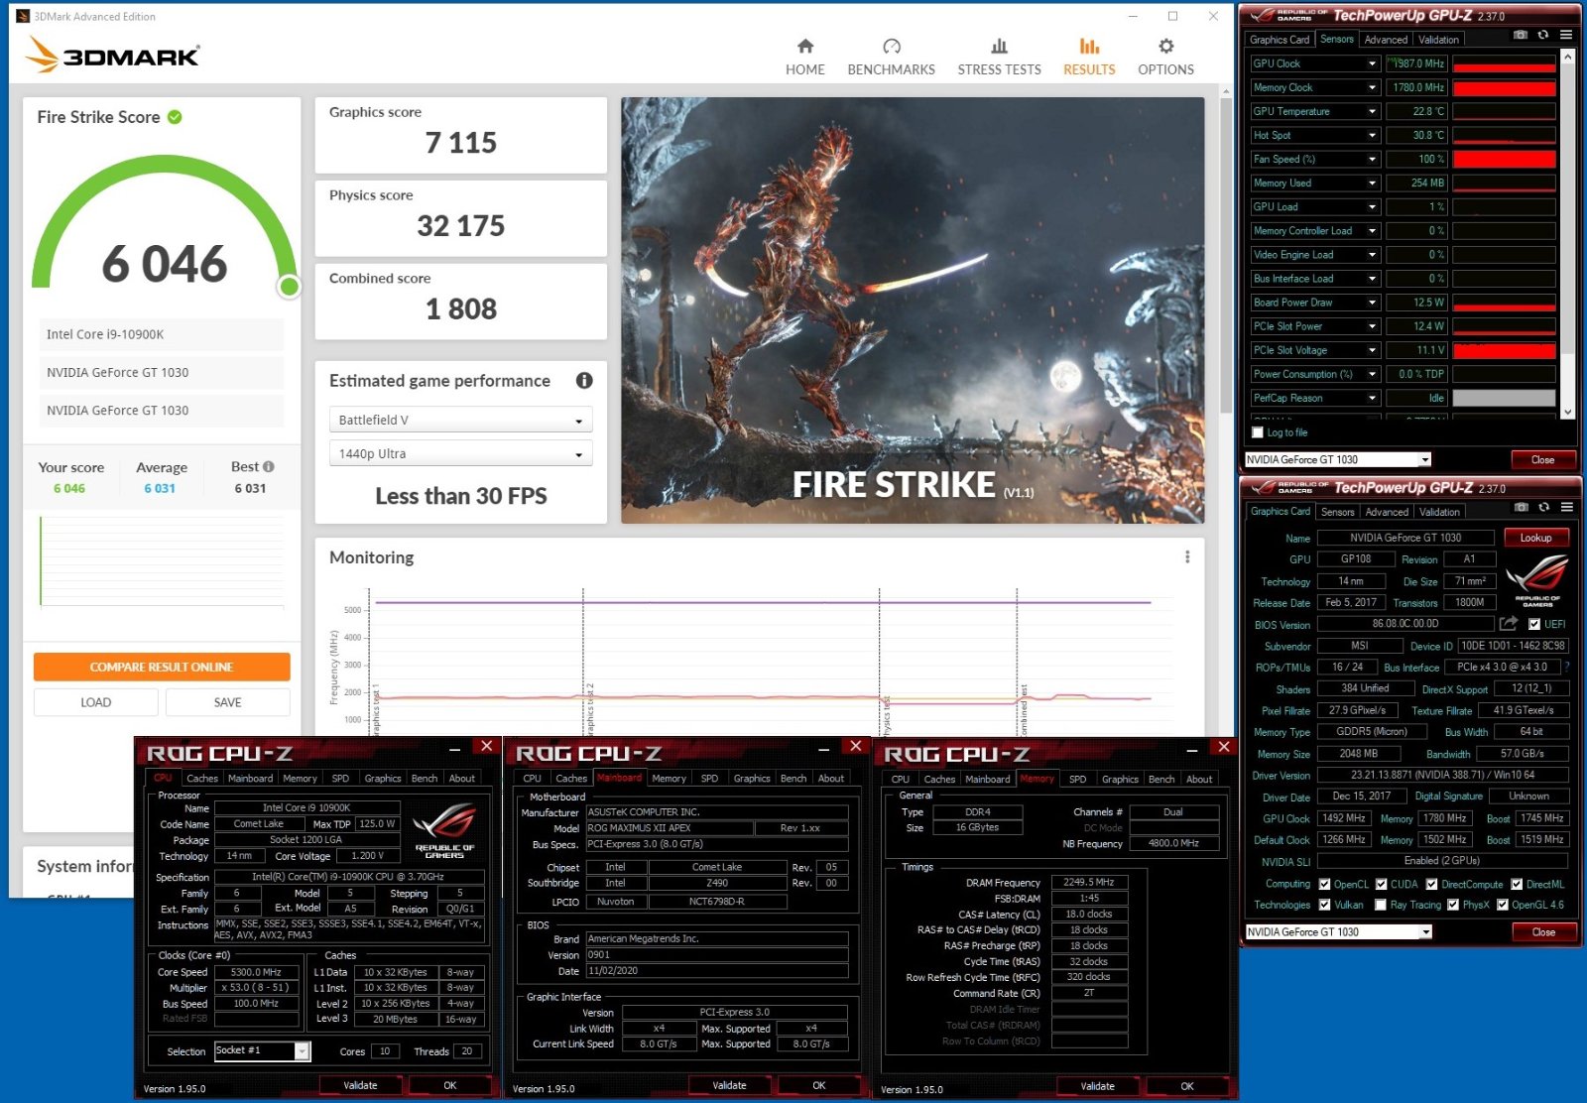Open Validation tab in GPU-Z Graphics Card window
Viewport: 1587px width, 1103px height.
1439,512
